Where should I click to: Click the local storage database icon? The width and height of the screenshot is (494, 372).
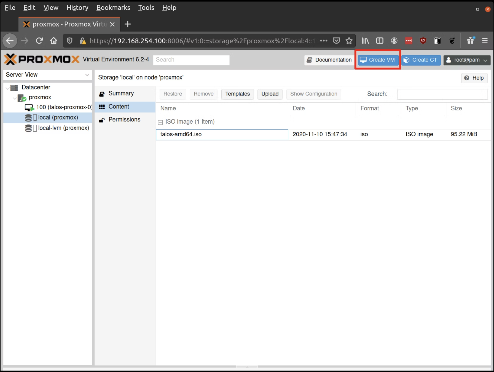(x=28, y=117)
